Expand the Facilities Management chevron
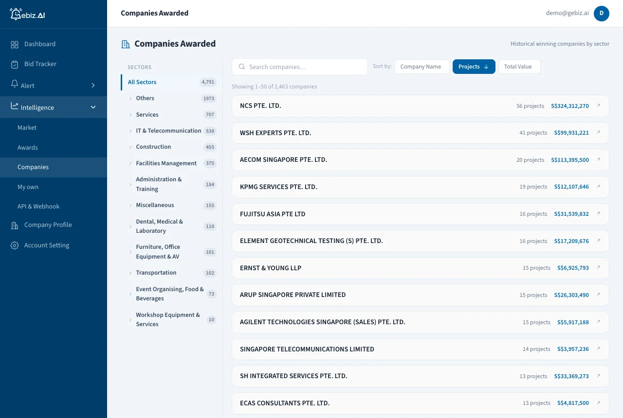The width and height of the screenshot is (623, 418). (x=130, y=164)
